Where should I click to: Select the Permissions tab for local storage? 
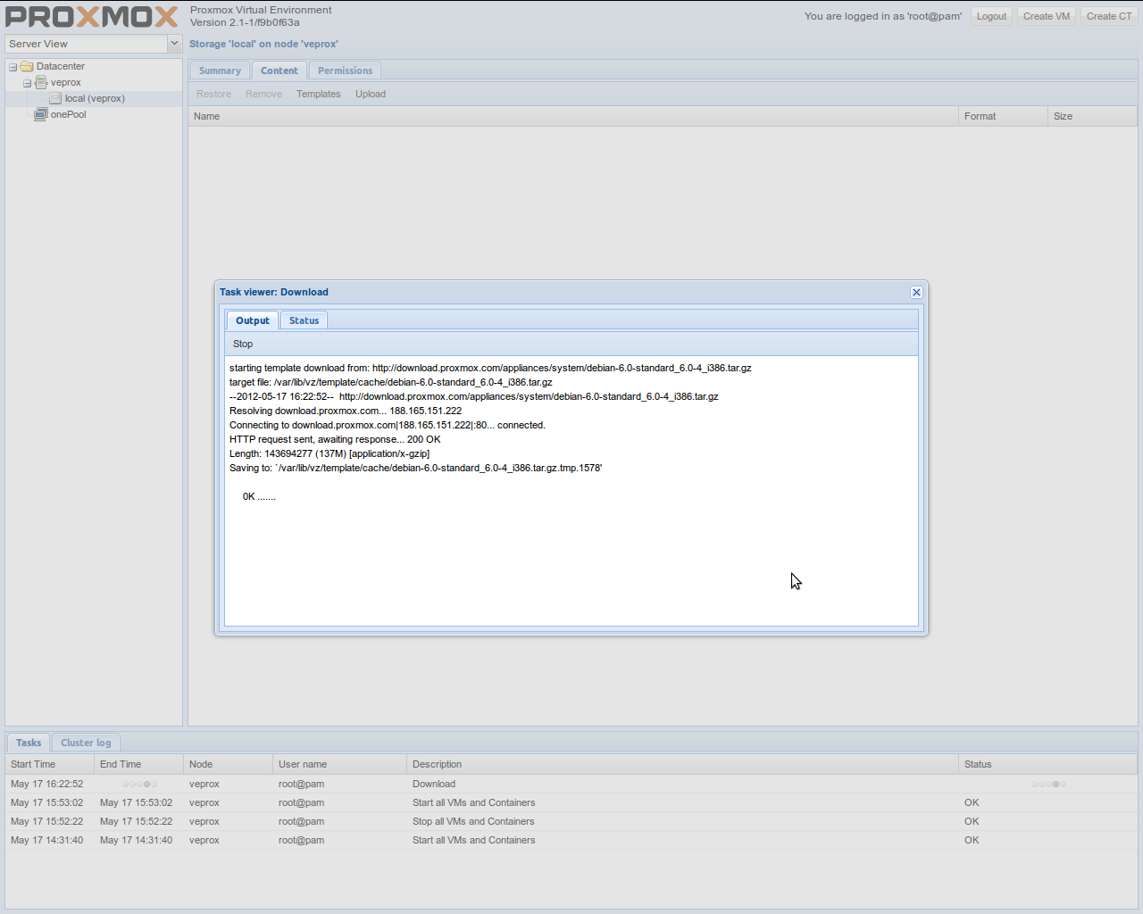click(345, 70)
